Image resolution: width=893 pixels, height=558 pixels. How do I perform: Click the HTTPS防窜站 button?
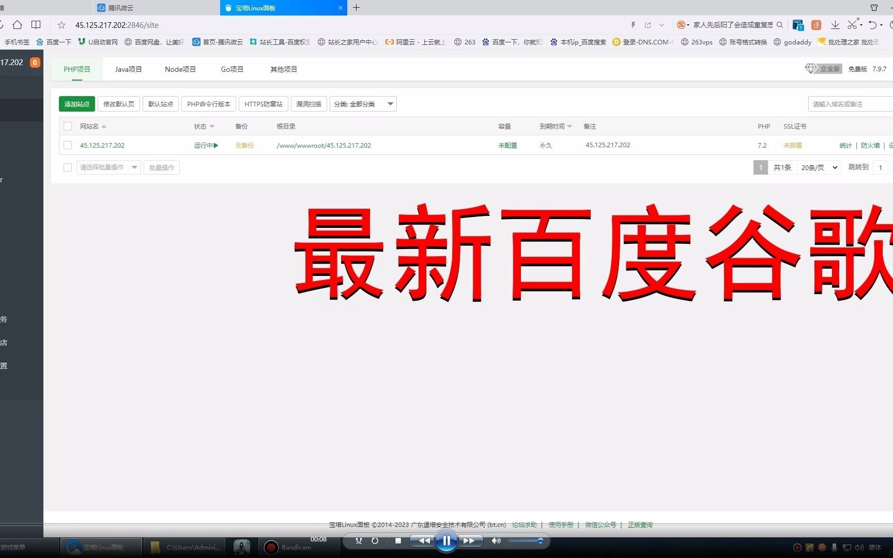pos(264,104)
